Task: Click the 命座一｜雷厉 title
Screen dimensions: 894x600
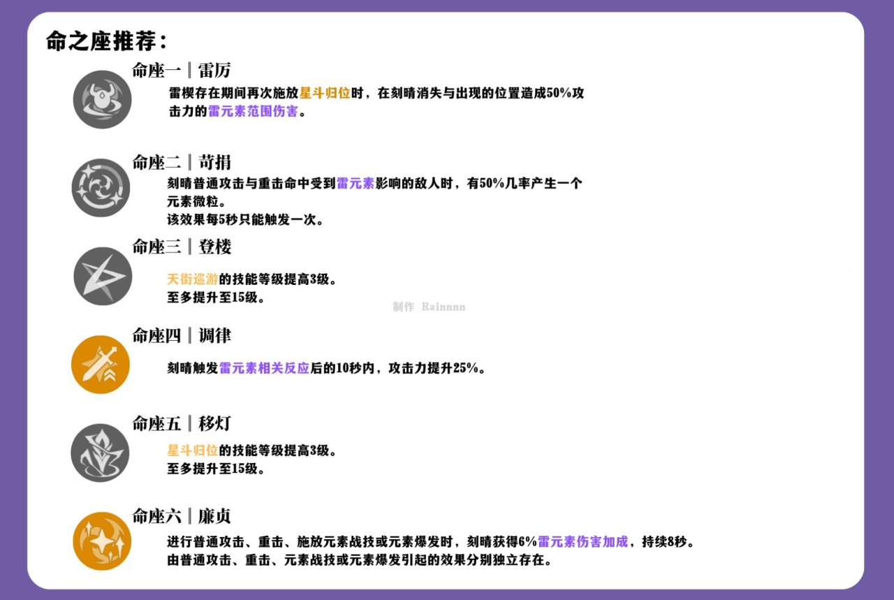Action: click(182, 70)
